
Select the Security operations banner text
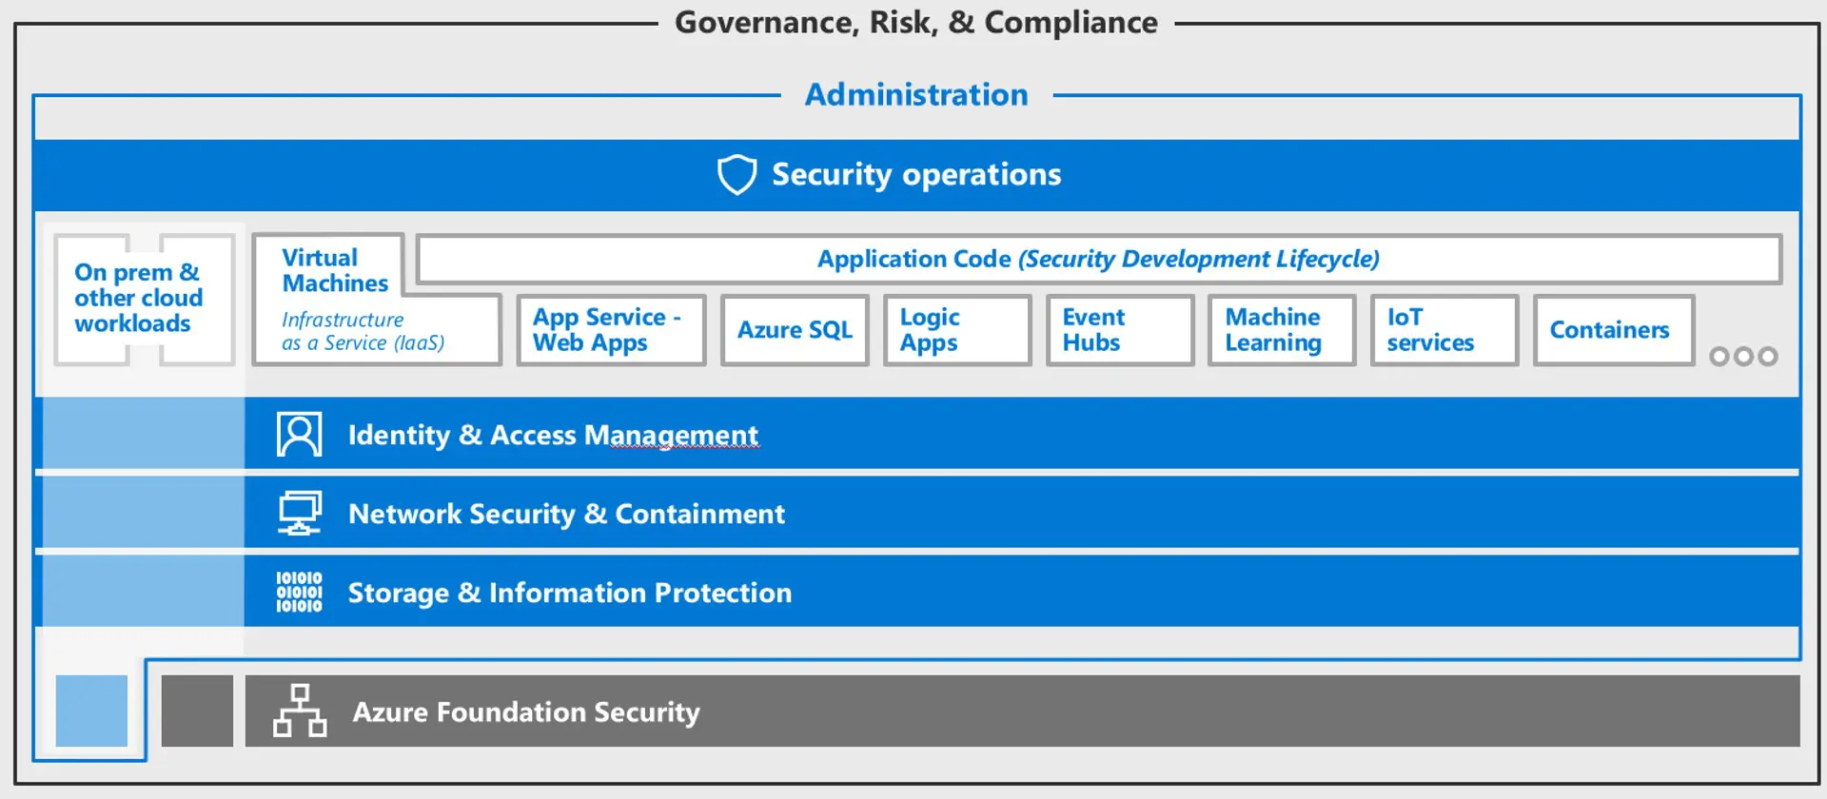coord(915,174)
